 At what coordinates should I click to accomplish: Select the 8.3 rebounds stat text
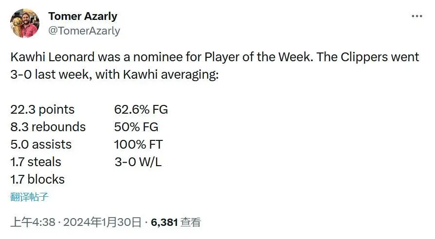48,127
